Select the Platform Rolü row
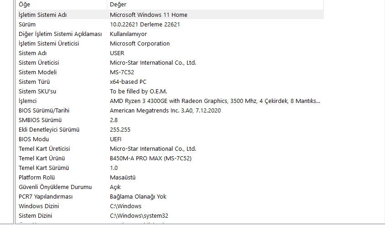This screenshot has height=225, width=385. (36, 177)
